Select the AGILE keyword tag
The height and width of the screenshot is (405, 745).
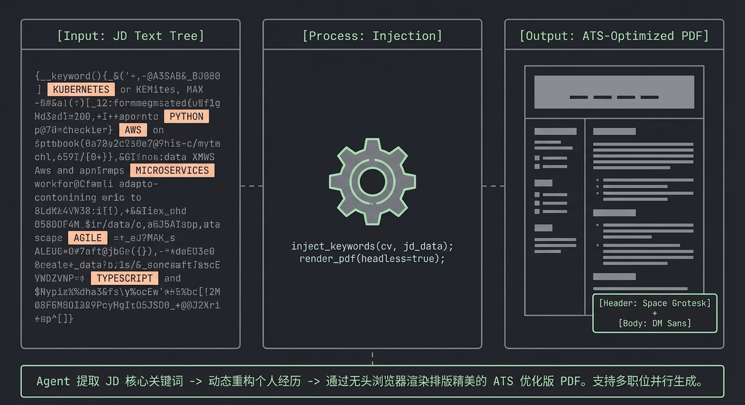88,238
